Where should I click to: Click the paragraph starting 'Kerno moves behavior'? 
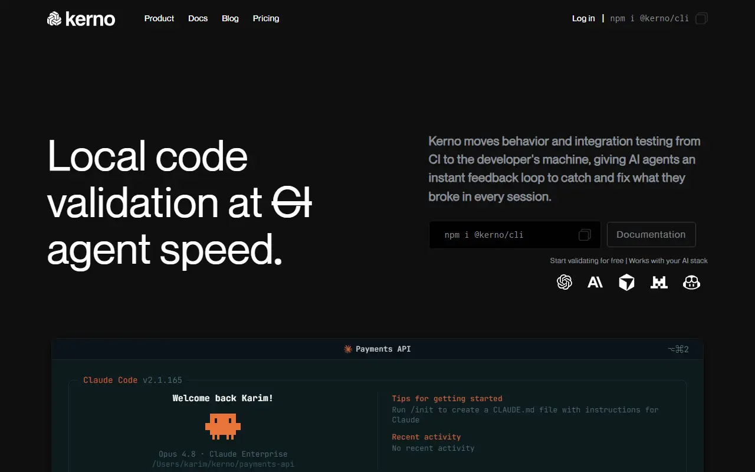pos(564,169)
